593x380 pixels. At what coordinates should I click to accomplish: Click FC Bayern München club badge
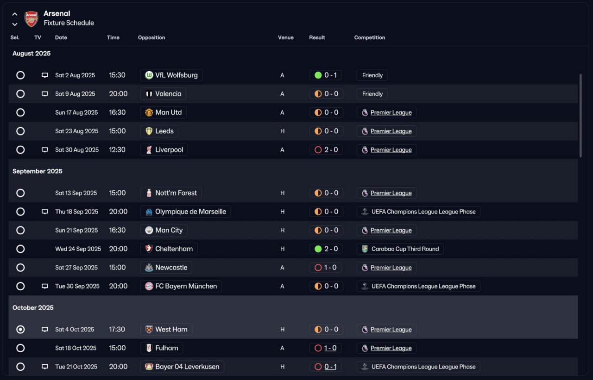point(149,286)
